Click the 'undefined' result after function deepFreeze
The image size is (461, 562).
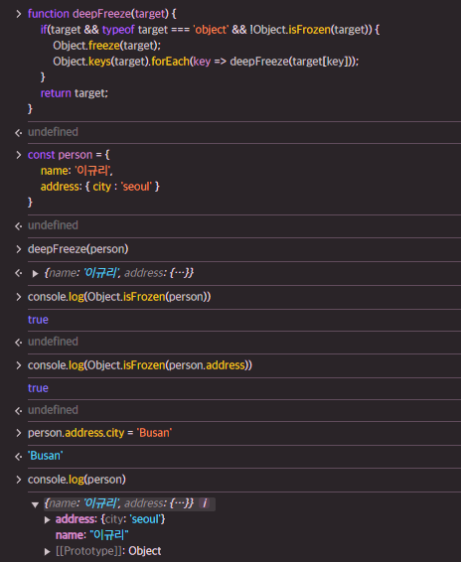click(53, 132)
